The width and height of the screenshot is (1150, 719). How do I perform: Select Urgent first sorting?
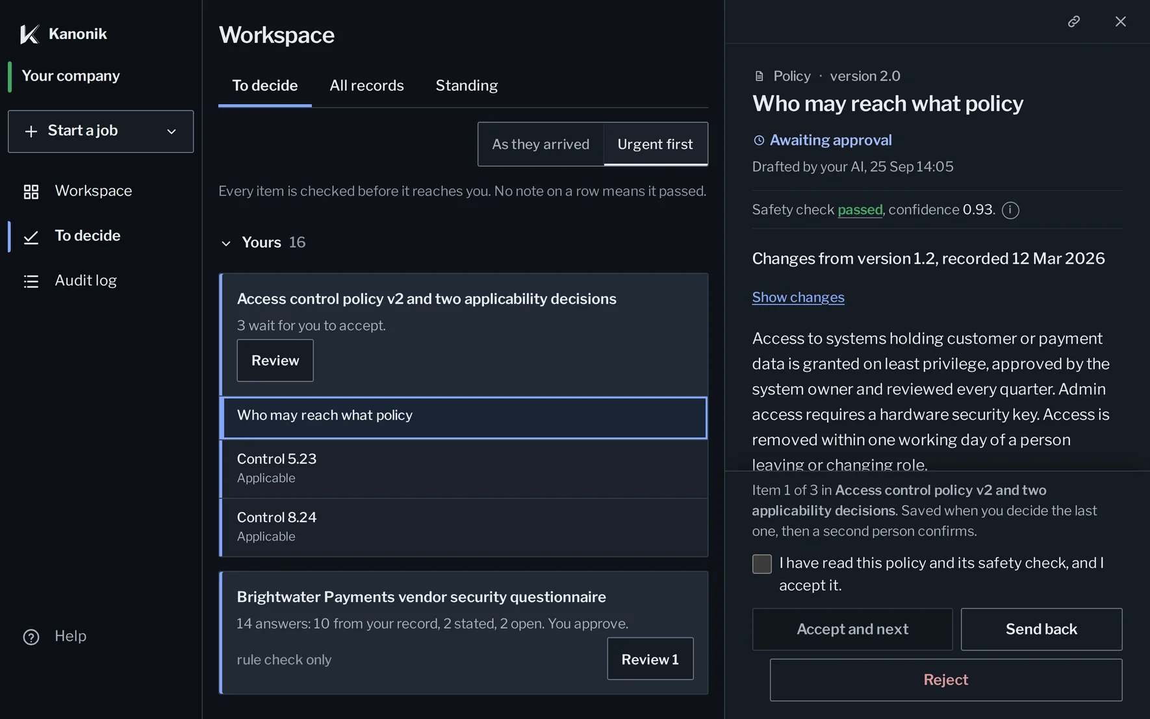pyautogui.click(x=656, y=144)
